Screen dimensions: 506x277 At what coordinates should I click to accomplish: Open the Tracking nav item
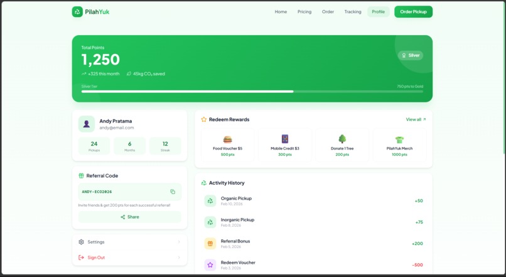click(353, 12)
